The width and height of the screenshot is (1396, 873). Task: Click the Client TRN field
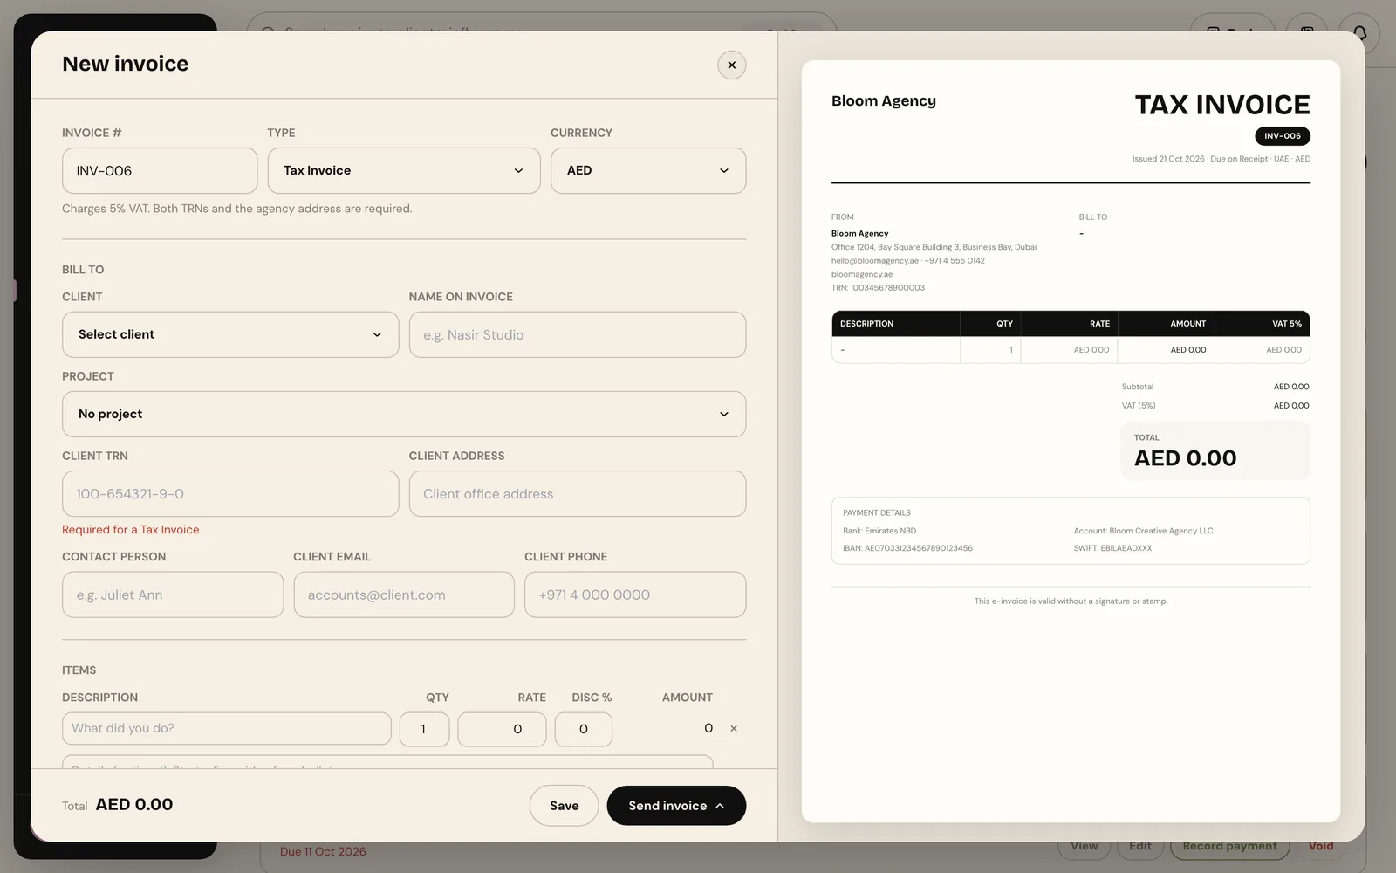pos(230,494)
